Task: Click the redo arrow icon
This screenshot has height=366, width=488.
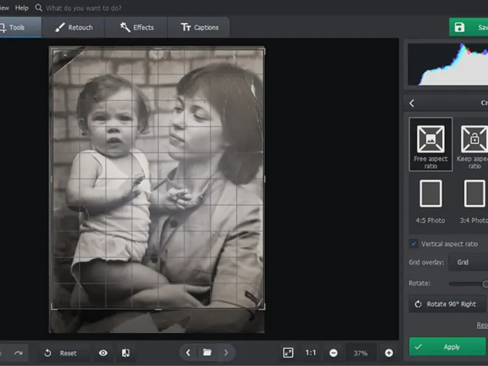Action: [x=18, y=353]
